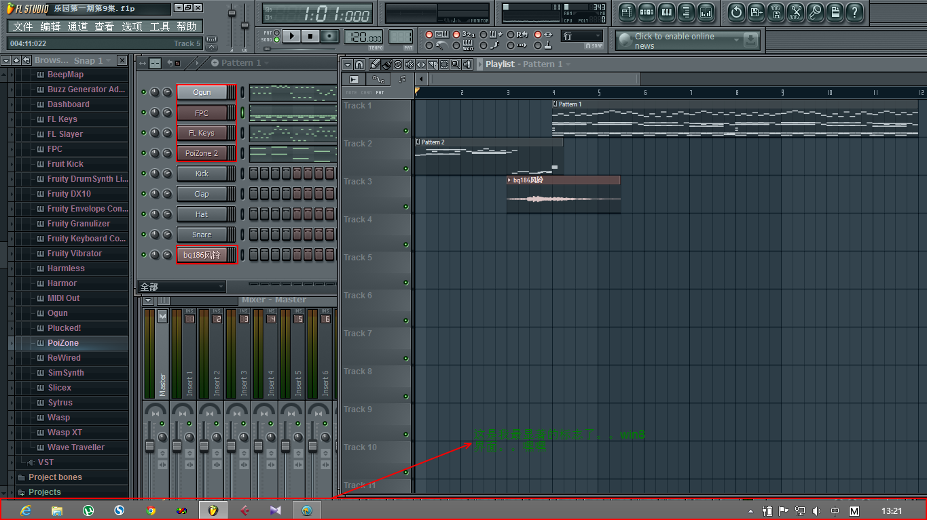Viewport: 927px width, 520px height.
Task: Open the help question mark icon
Action: 855,12
